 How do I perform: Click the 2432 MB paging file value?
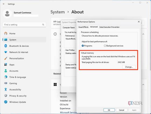(121, 62)
